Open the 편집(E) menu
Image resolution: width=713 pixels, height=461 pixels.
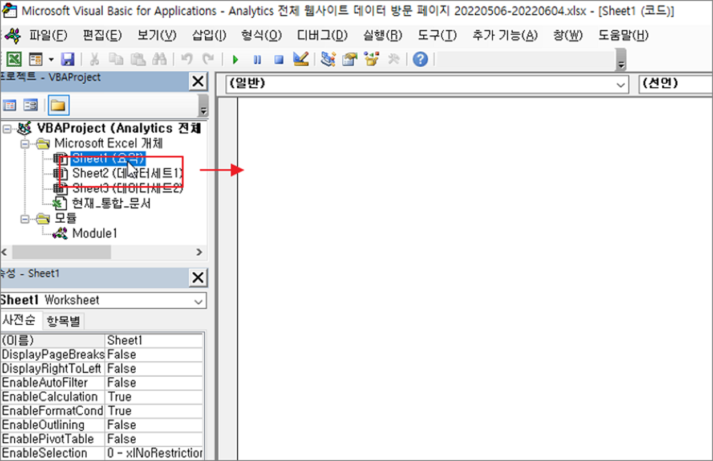pyautogui.click(x=102, y=35)
